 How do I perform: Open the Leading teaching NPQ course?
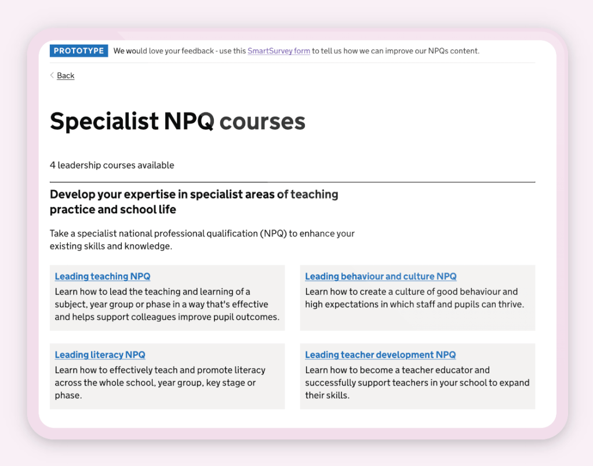[x=103, y=276]
